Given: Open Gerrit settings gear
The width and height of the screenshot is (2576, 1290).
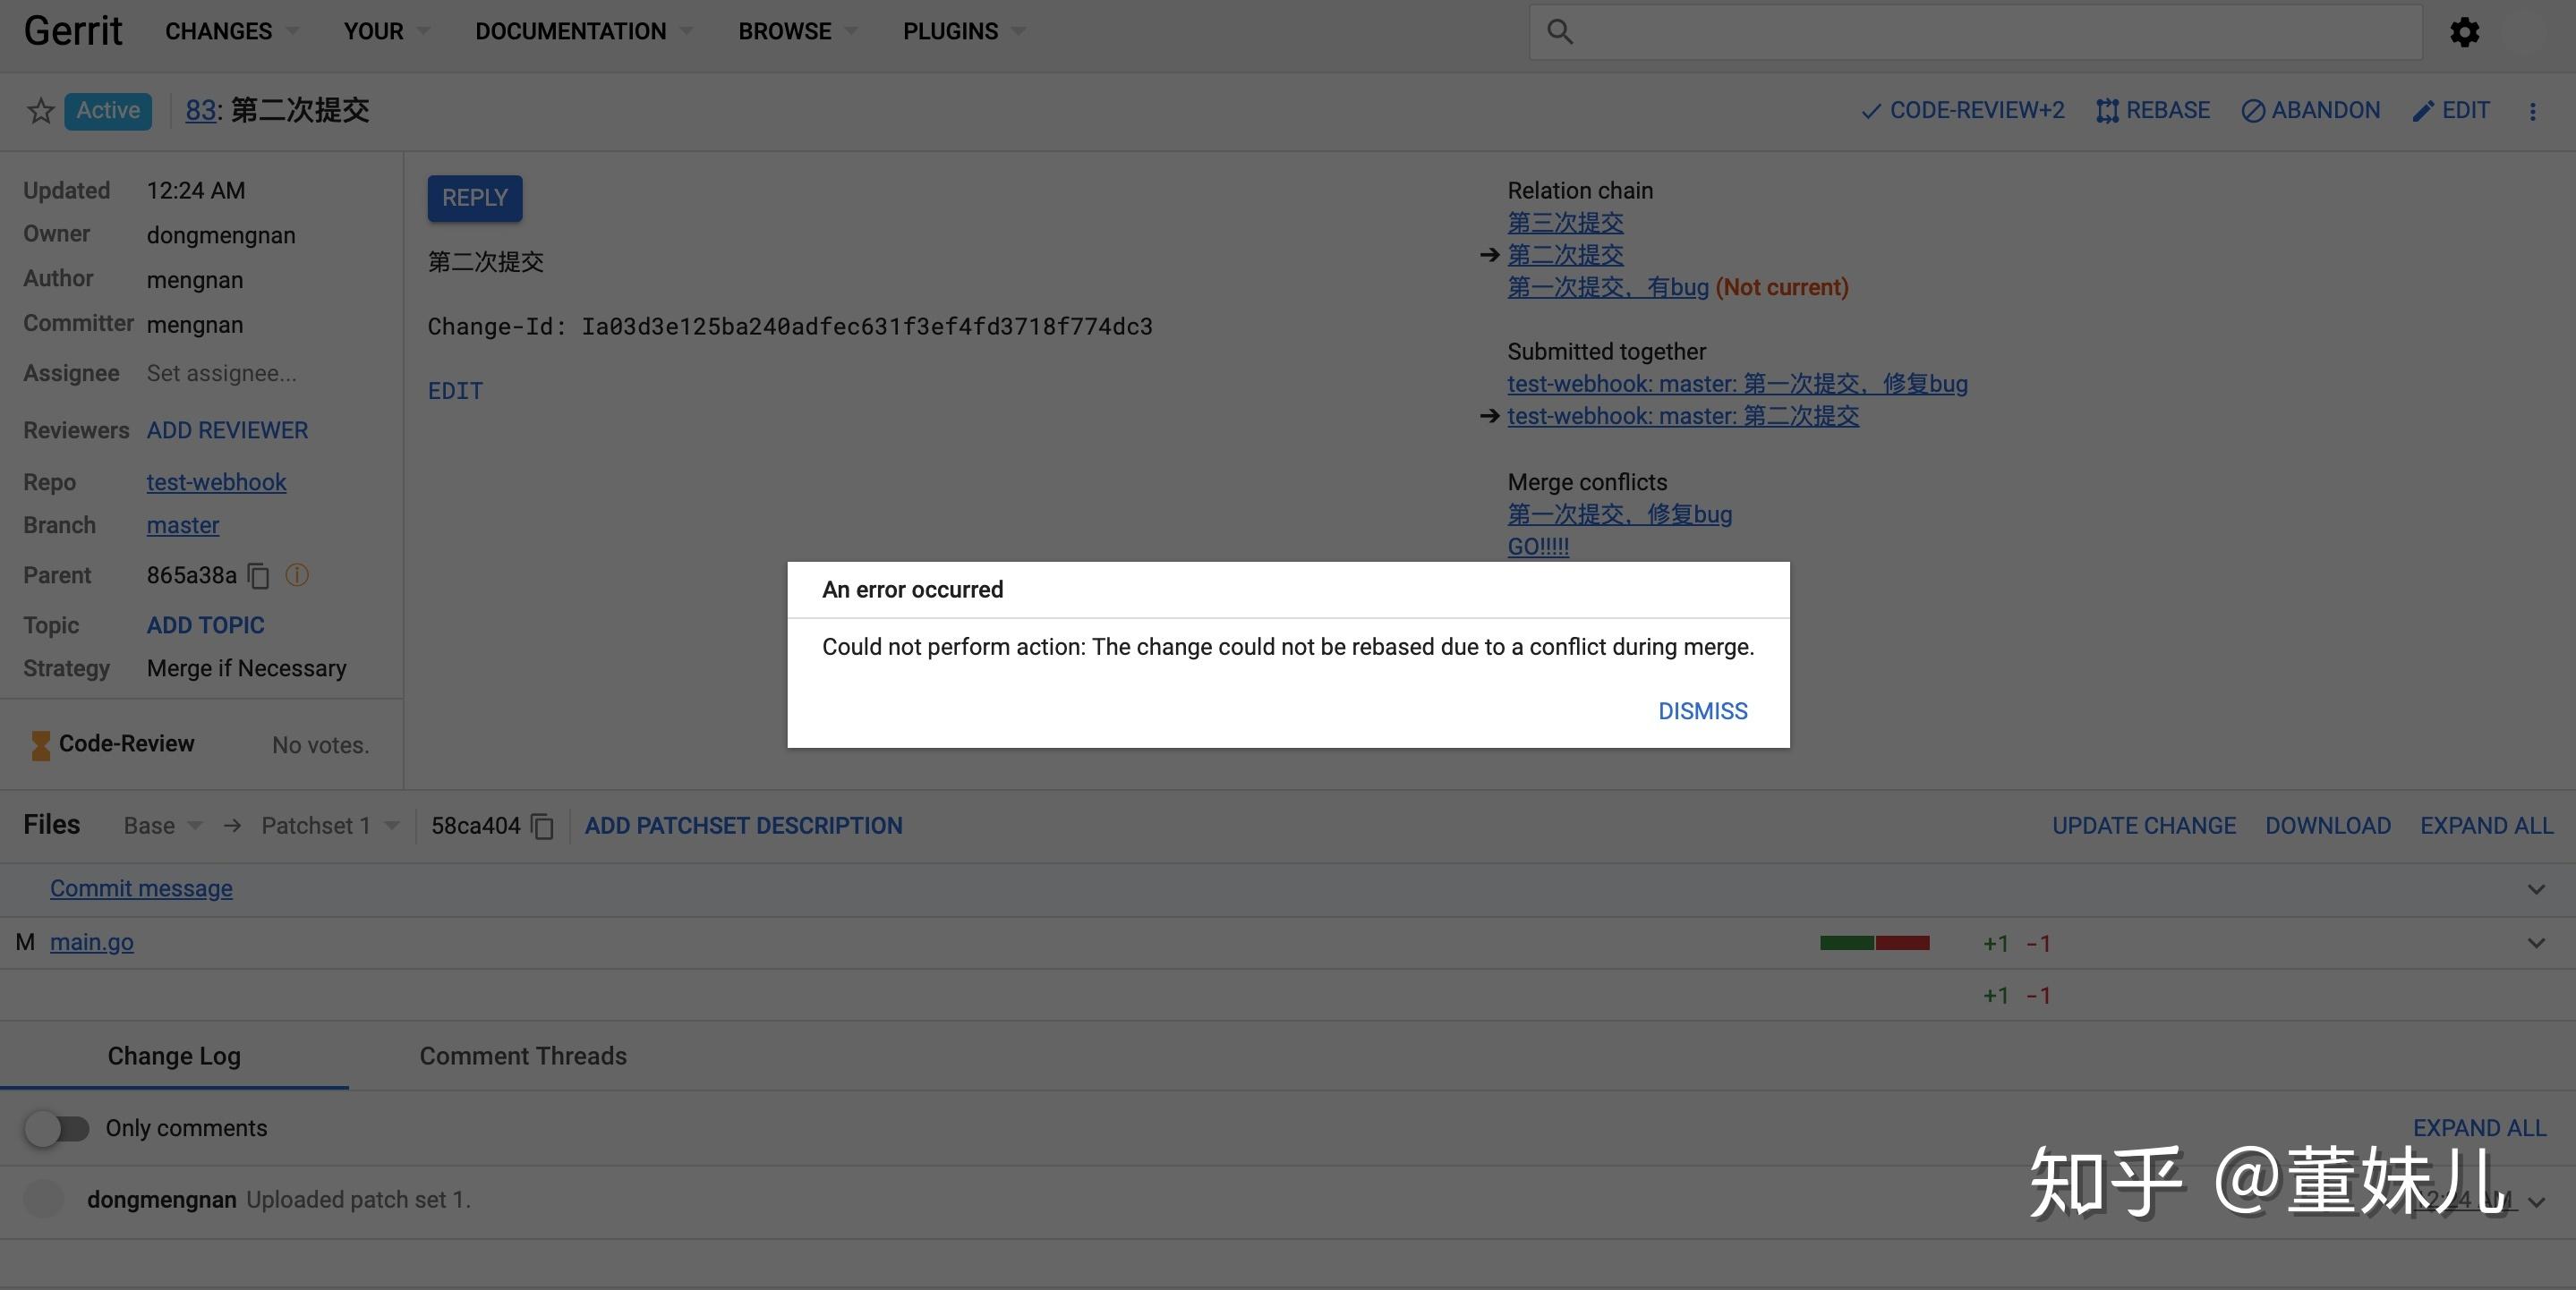Looking at the screenshot, I should [2464, 31].
